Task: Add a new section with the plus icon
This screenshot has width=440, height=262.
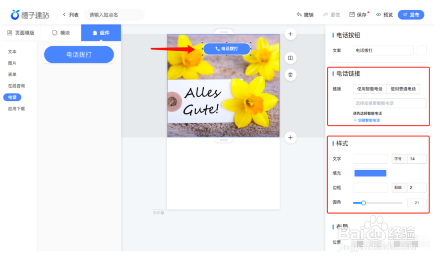Action: [x=290, y=34]
